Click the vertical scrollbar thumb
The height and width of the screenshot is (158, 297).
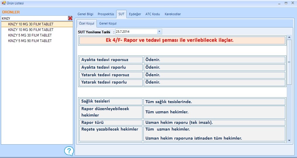coord(289,62)
